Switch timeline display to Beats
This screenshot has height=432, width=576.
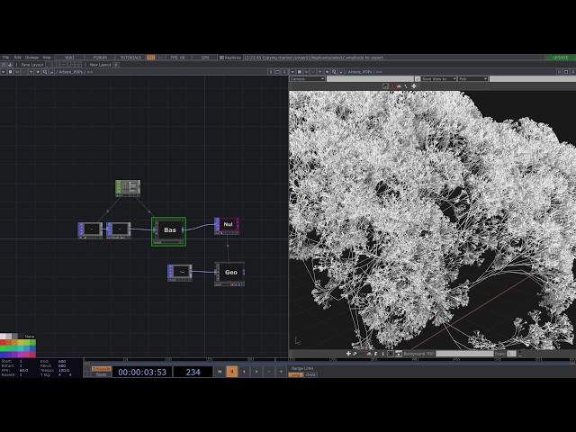coord(102,374)
